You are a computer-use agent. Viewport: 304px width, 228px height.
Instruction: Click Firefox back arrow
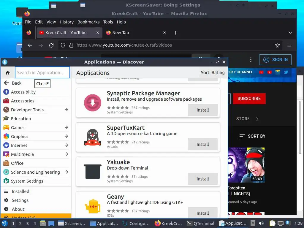point(30,45)
